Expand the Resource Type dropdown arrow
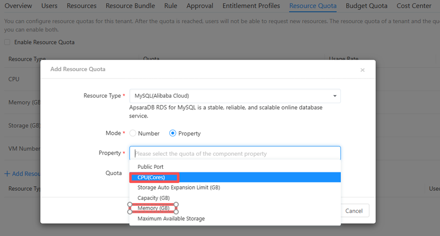 coord(335,96)
